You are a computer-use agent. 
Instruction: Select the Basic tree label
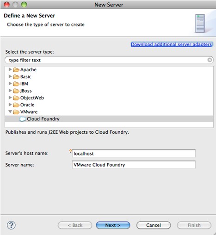(x=26, y=77)
